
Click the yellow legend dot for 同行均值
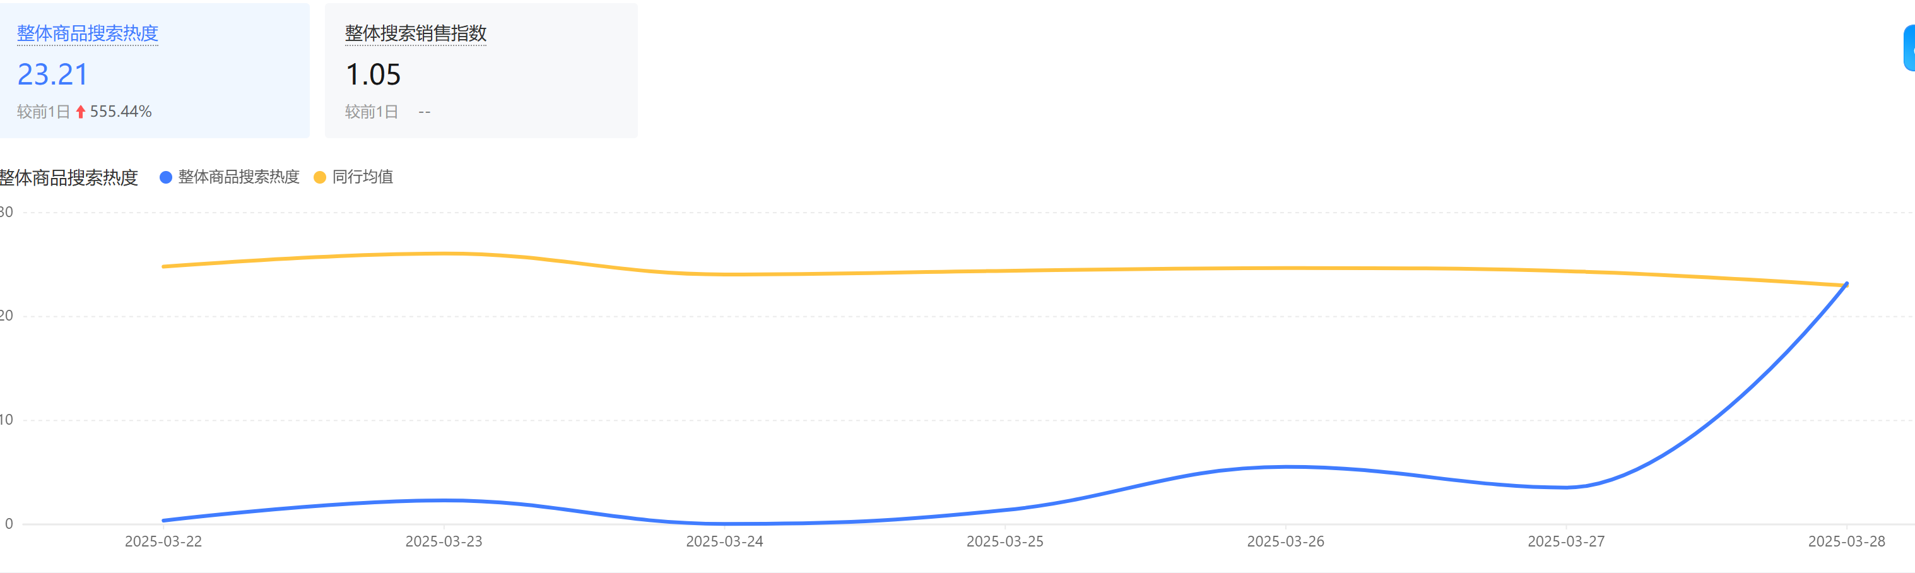(320, 177)
